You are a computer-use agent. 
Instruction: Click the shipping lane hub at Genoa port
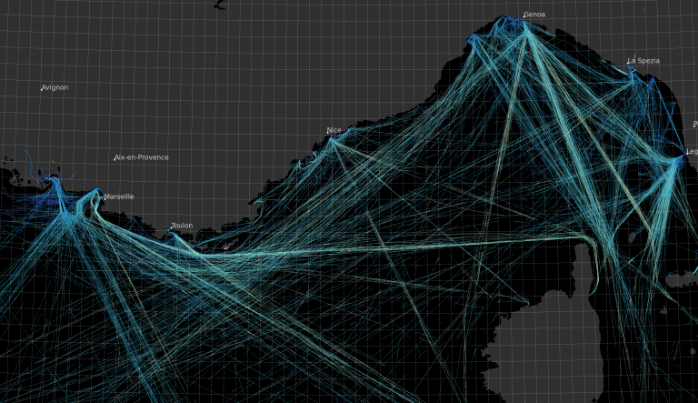(x=524, y=25)
